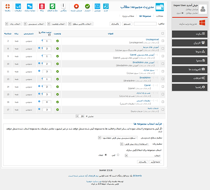Image resolution: width=210 pixels, height=190 pixels.
Task: Tick the checkbox for خدمات دامنه row
Action: pos(163,110)
